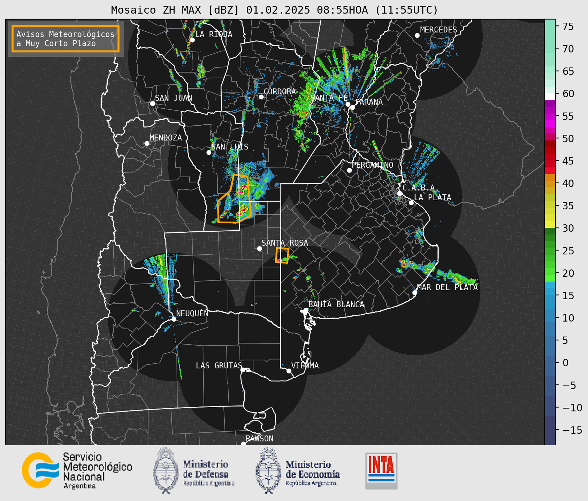The height and width of the screenshot is (501, 588).
Task: Click the mint 70 dBZ color band
Action: coord(550,49)
